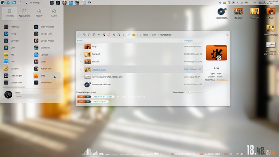Open the Zawyet el aryan desktop folder
The height and width of the screenshot is (157, 279).
point(271,30)
